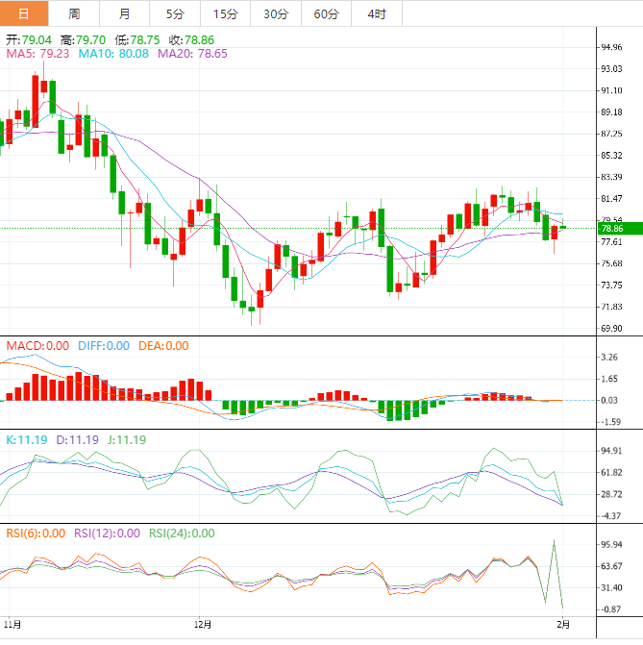Viewport: 643px width, 645px height.
Task: Click the MA10: 80.08 indicator label
Action: click(113, 54)
